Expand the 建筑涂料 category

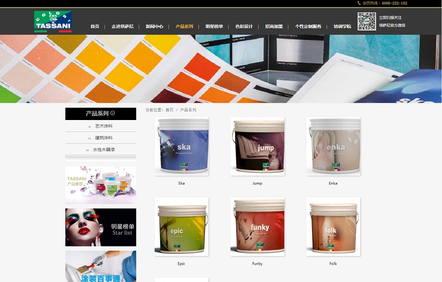(x=103, y=138)
